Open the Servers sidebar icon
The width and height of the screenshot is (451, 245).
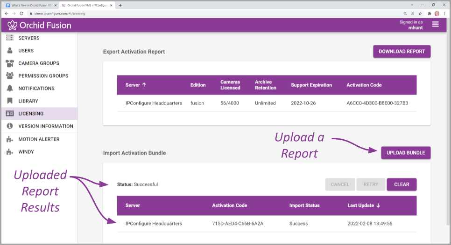10,38
